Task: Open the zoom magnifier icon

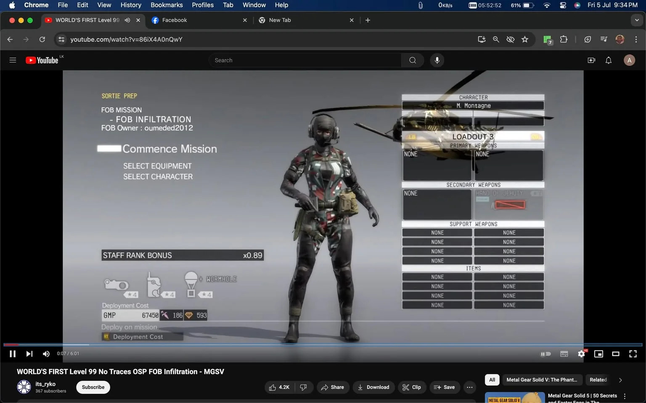Action: click(x=496, y=39)
